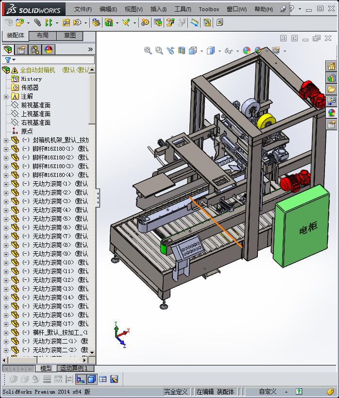Activate the Section View icon
Screen dimensions: 339x398
[182, 51]
